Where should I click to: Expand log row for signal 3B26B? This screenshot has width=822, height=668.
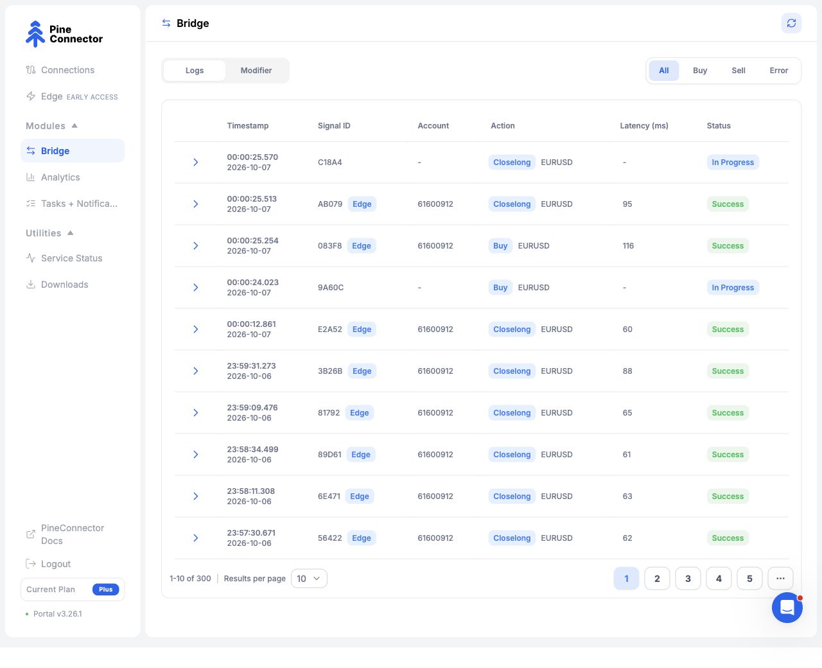coord(196,371)
